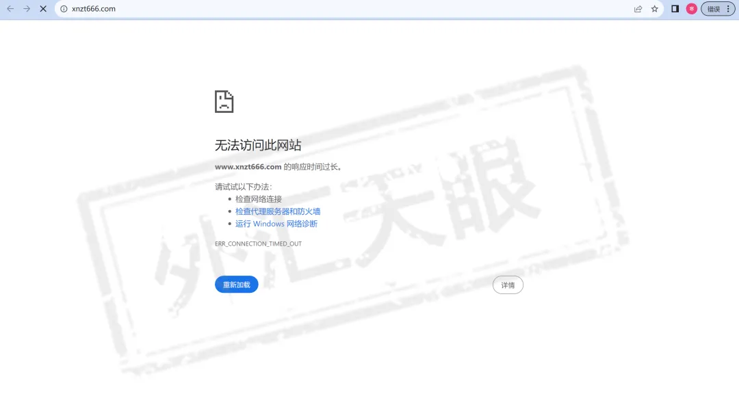
Task: Open 检查代理服务器和防火墙 link
Action: point(278,211)
